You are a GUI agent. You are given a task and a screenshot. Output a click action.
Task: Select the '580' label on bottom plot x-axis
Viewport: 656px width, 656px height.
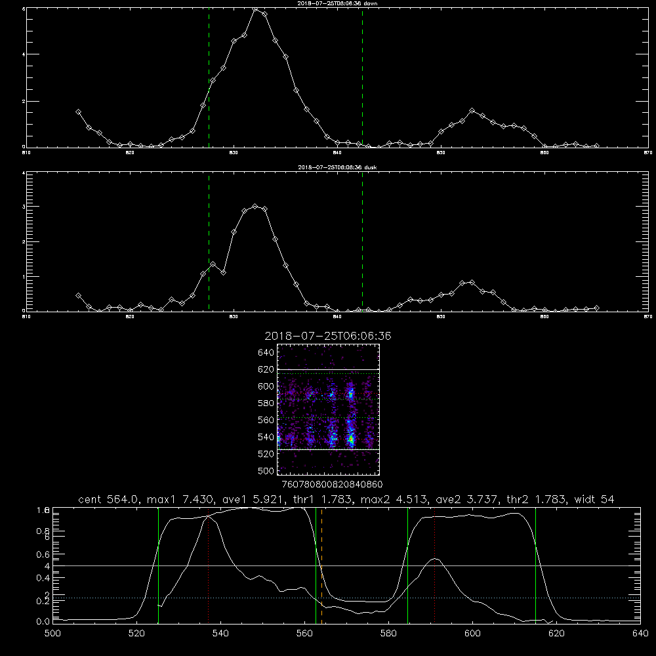[388, 634]
